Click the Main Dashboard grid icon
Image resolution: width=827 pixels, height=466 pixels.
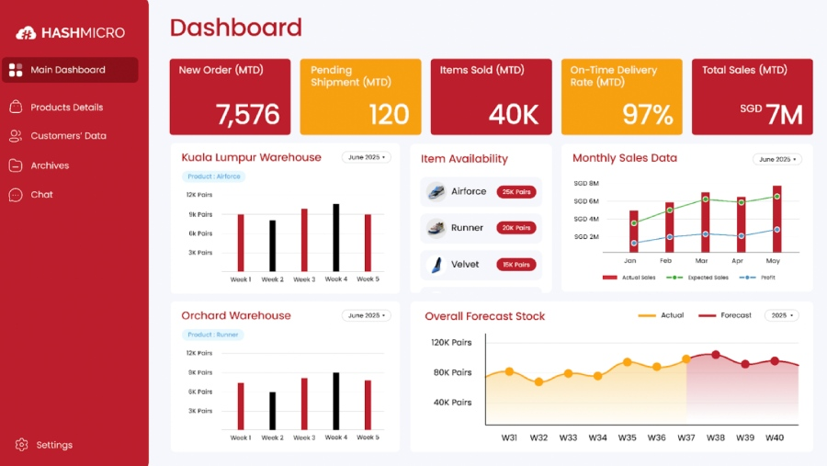pyautogui.click(x=16, y=70)
